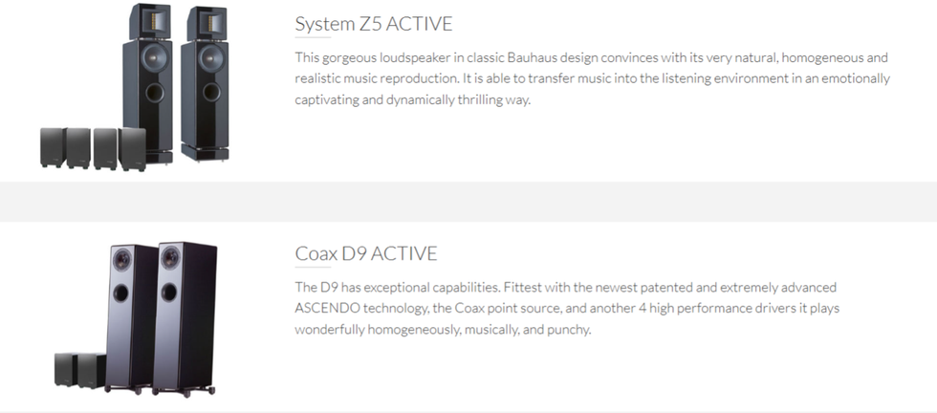This screenshot has height=413, width=937.
Task: Open the System Z5 ACTIVE heading link
Action: pos(374,24)
